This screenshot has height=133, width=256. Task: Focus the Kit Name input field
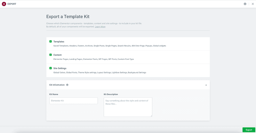click(x=73, y=101)
